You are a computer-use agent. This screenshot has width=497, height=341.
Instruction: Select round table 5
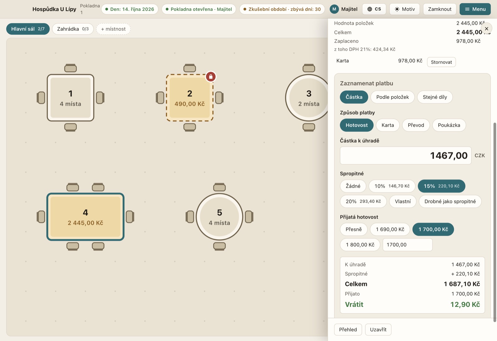(219, 217)
